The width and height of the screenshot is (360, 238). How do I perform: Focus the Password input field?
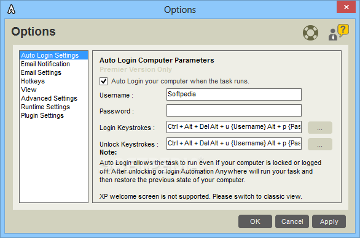click(x=234, y=110)
